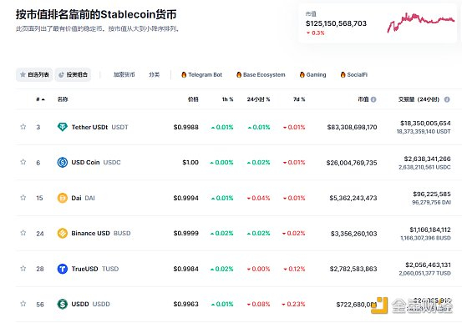Image resolution: width=462 pixels, height=323 pixels.
Task: Open USD Coin page link
Action: tap(96, 162)
